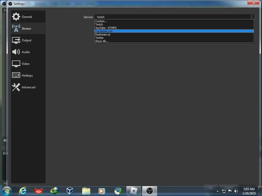
Task: Open Windows Explorer folder icon in taskbar
Action: tap(86, 191)
